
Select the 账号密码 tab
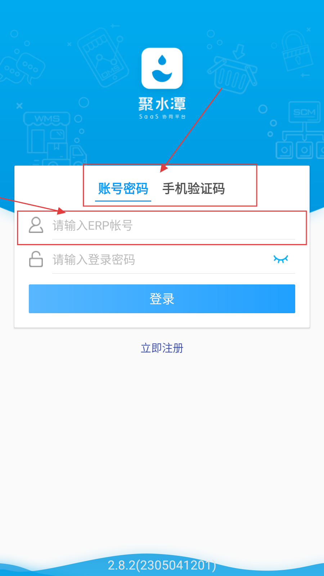click(x=123, y=189)
